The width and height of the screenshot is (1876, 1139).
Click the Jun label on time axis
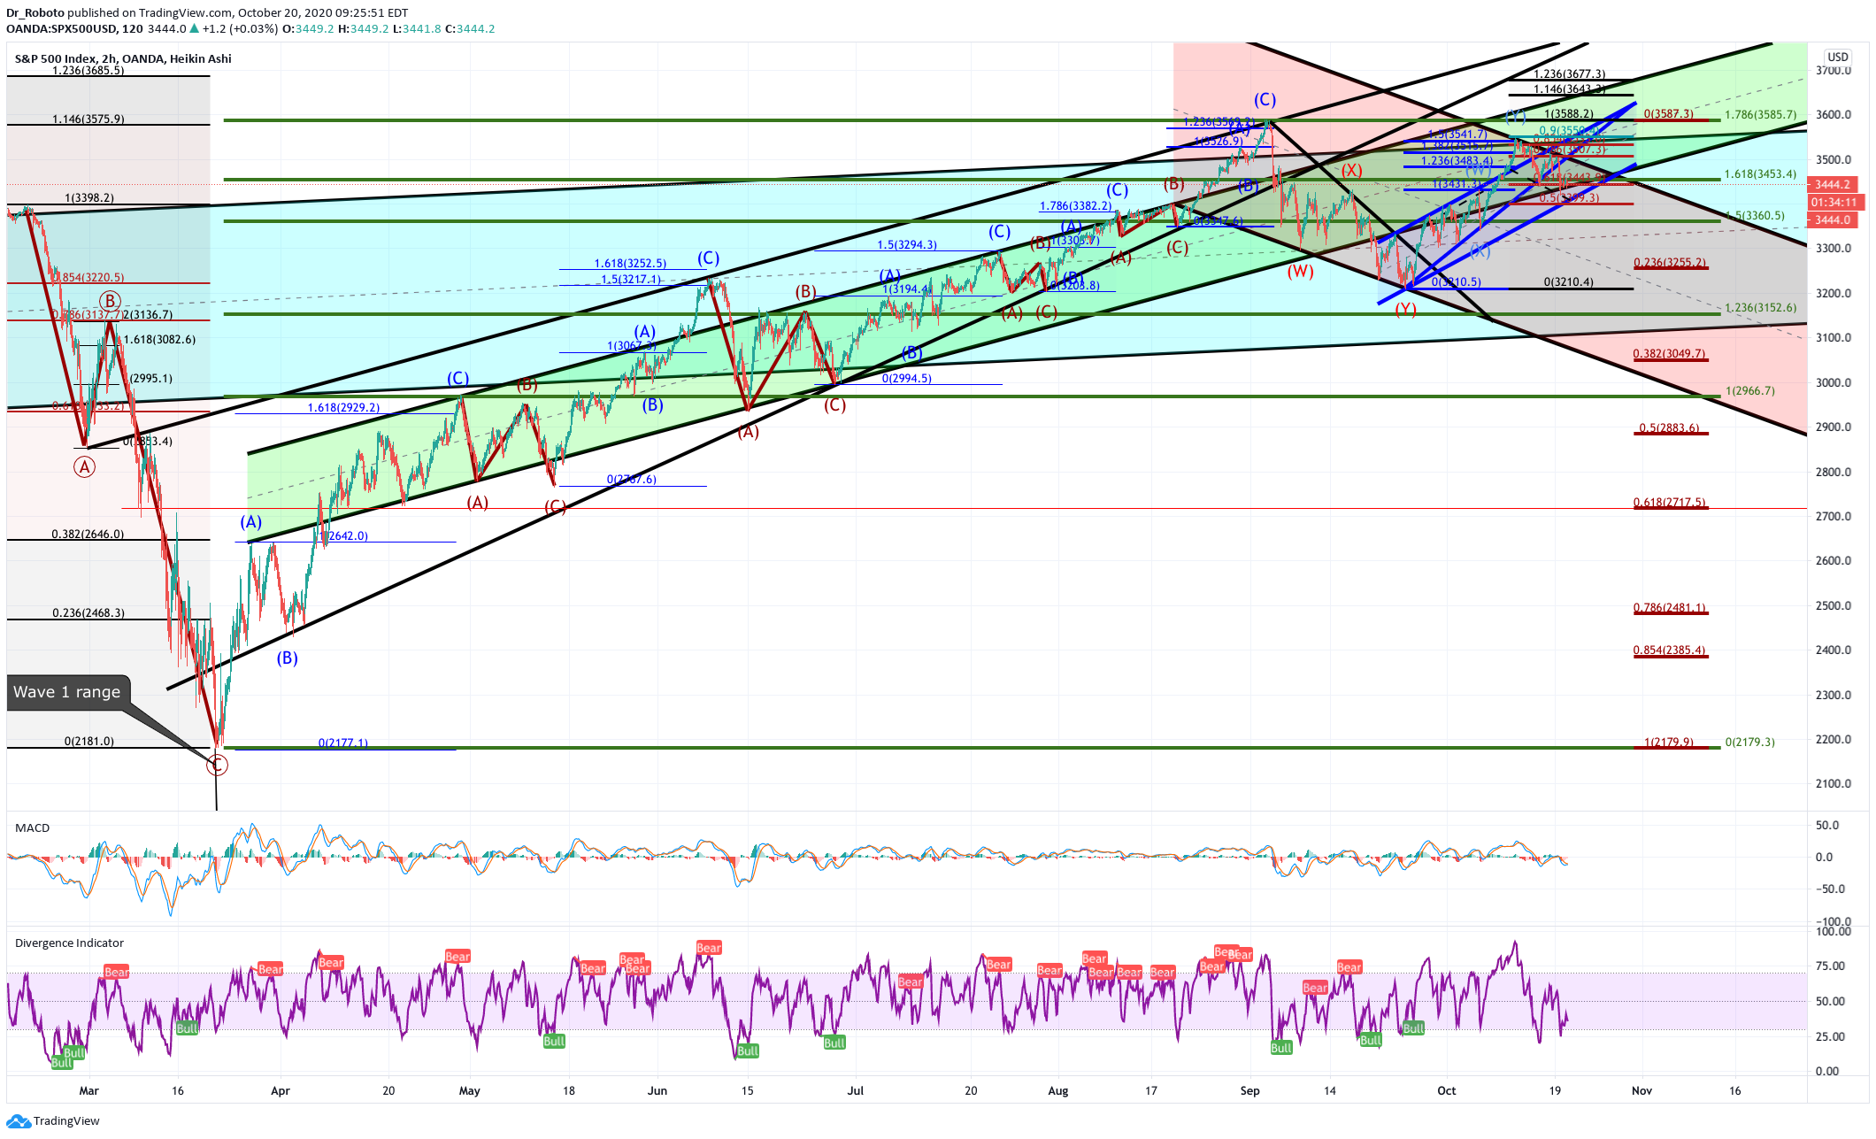(x=657, y=1091)
